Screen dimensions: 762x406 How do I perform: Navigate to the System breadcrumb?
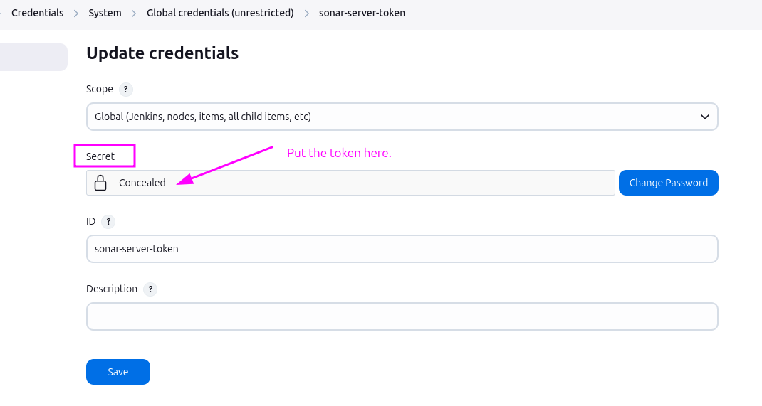click(x=105, y=13)
